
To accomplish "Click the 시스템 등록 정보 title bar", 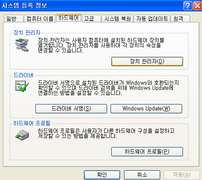I will pyautogui.click(x=92, y=6).
